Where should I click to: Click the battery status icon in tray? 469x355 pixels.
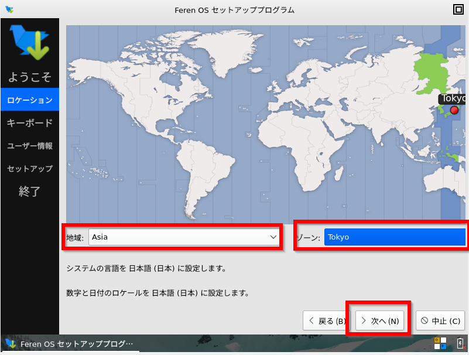pyautogui.click(x=460, y=343)
